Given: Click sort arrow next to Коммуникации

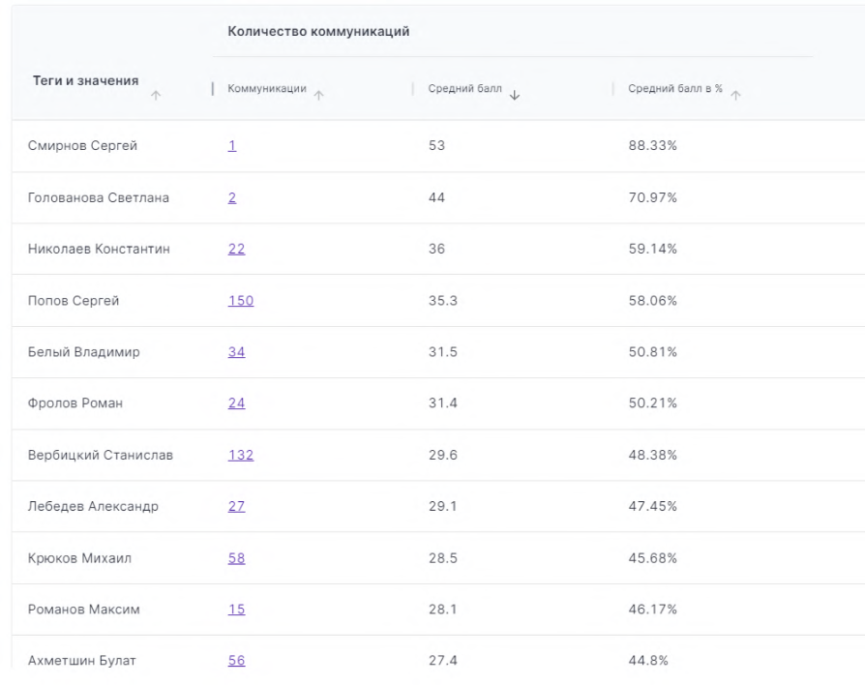Looking at the screenshot, I should pos(318,95).
